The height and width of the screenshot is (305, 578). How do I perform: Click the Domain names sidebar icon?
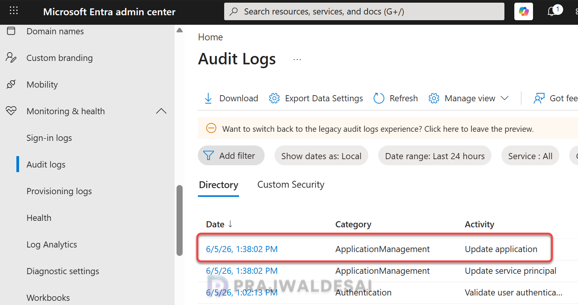coord(11,31)
